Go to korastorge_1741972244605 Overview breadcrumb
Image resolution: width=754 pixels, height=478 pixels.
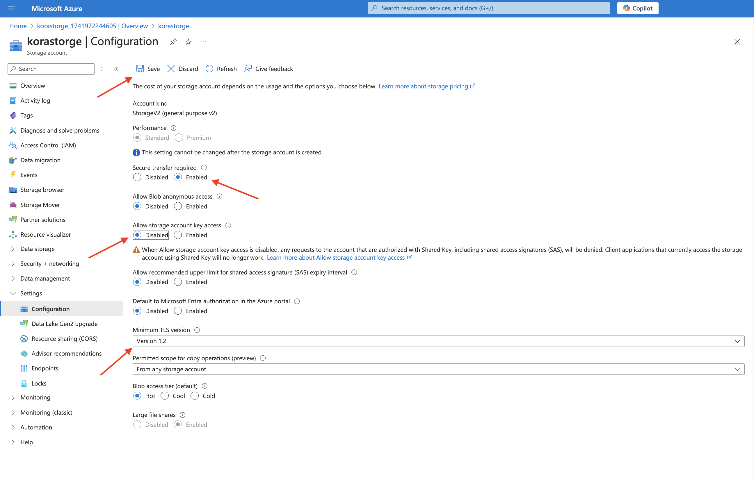pyautogui.click(x=93, y=26)
